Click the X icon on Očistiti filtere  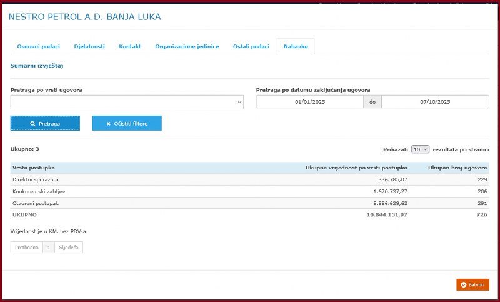pyautogui.click(x=109, y=124)
